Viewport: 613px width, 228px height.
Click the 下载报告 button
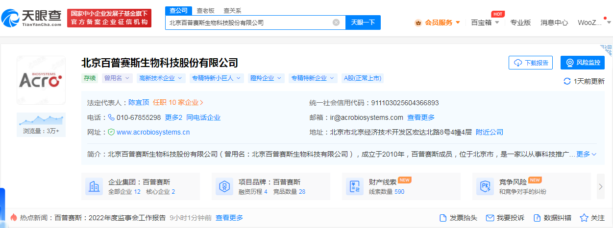531,63
